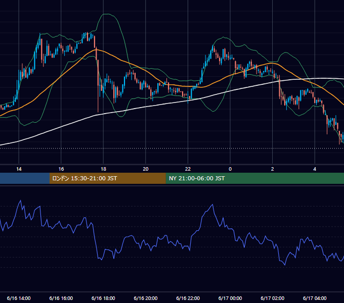The height and width of the screenshot is (303, 344).
Task: Click the 6/16 16:00 label on oscillator axis
Action: pos(61,298)
